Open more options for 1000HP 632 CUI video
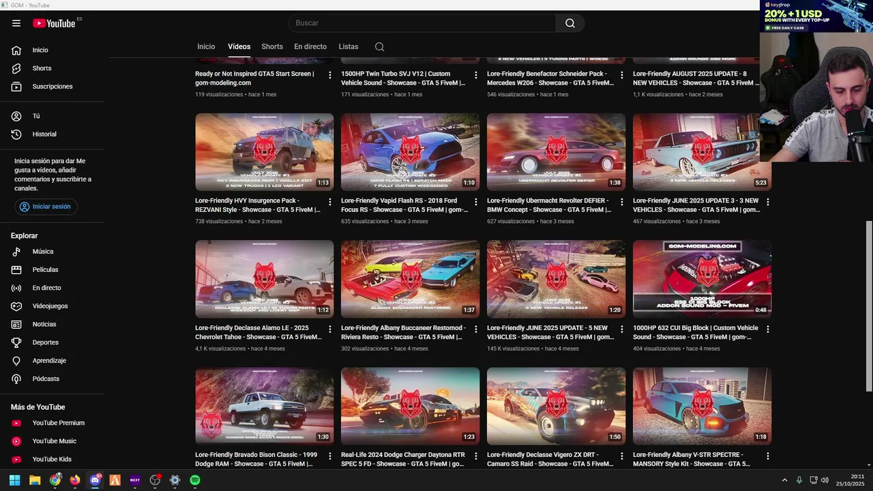The height and width of the screenshot is (491, 873). point(768,329)
